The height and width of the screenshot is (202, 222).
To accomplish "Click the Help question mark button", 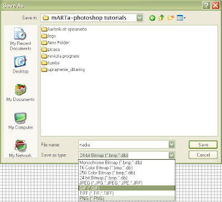I will pos(206,6).
